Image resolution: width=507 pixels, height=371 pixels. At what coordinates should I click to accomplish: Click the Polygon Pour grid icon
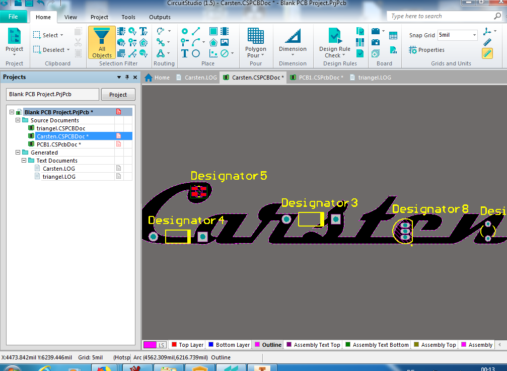256,36
